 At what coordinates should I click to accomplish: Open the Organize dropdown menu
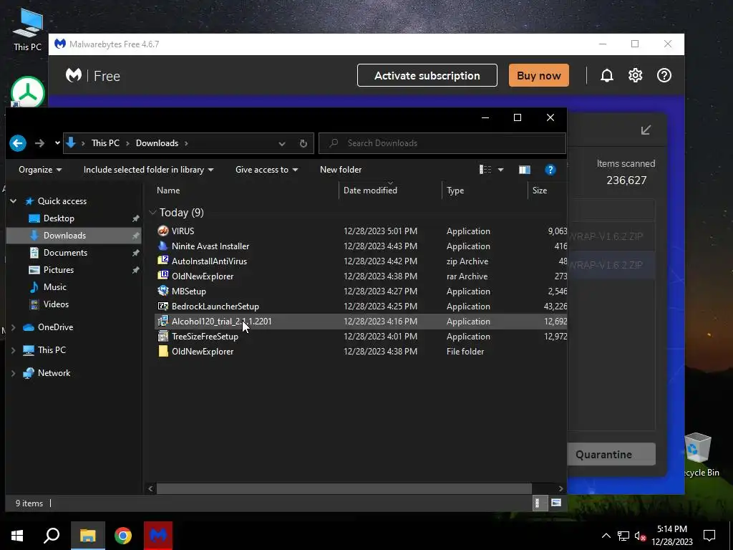pyautogui.click(x=40, y=170)
